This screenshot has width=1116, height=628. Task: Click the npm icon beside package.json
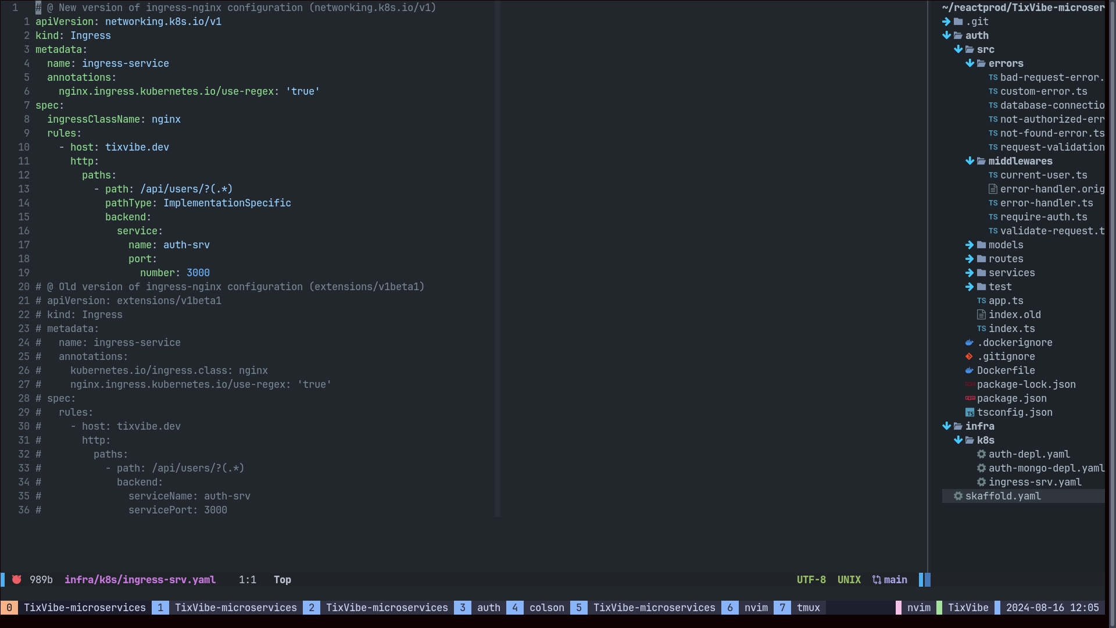pyautogui.click(x=970, y=398)
